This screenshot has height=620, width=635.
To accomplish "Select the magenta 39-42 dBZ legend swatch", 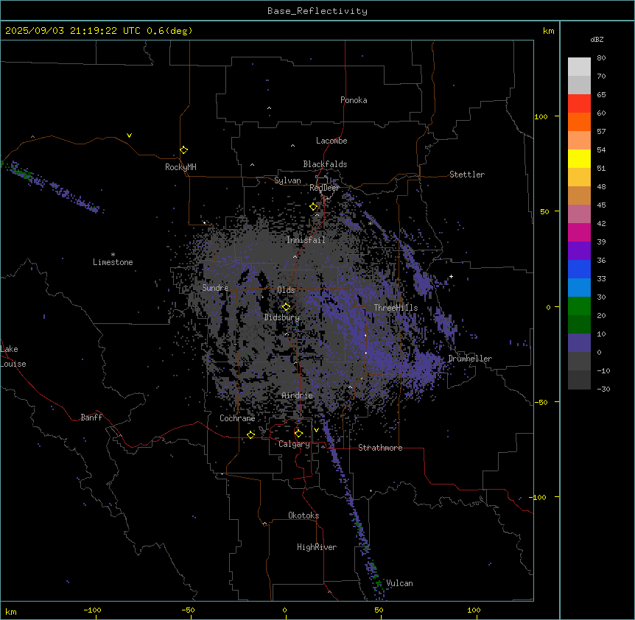I will (579, 232).
